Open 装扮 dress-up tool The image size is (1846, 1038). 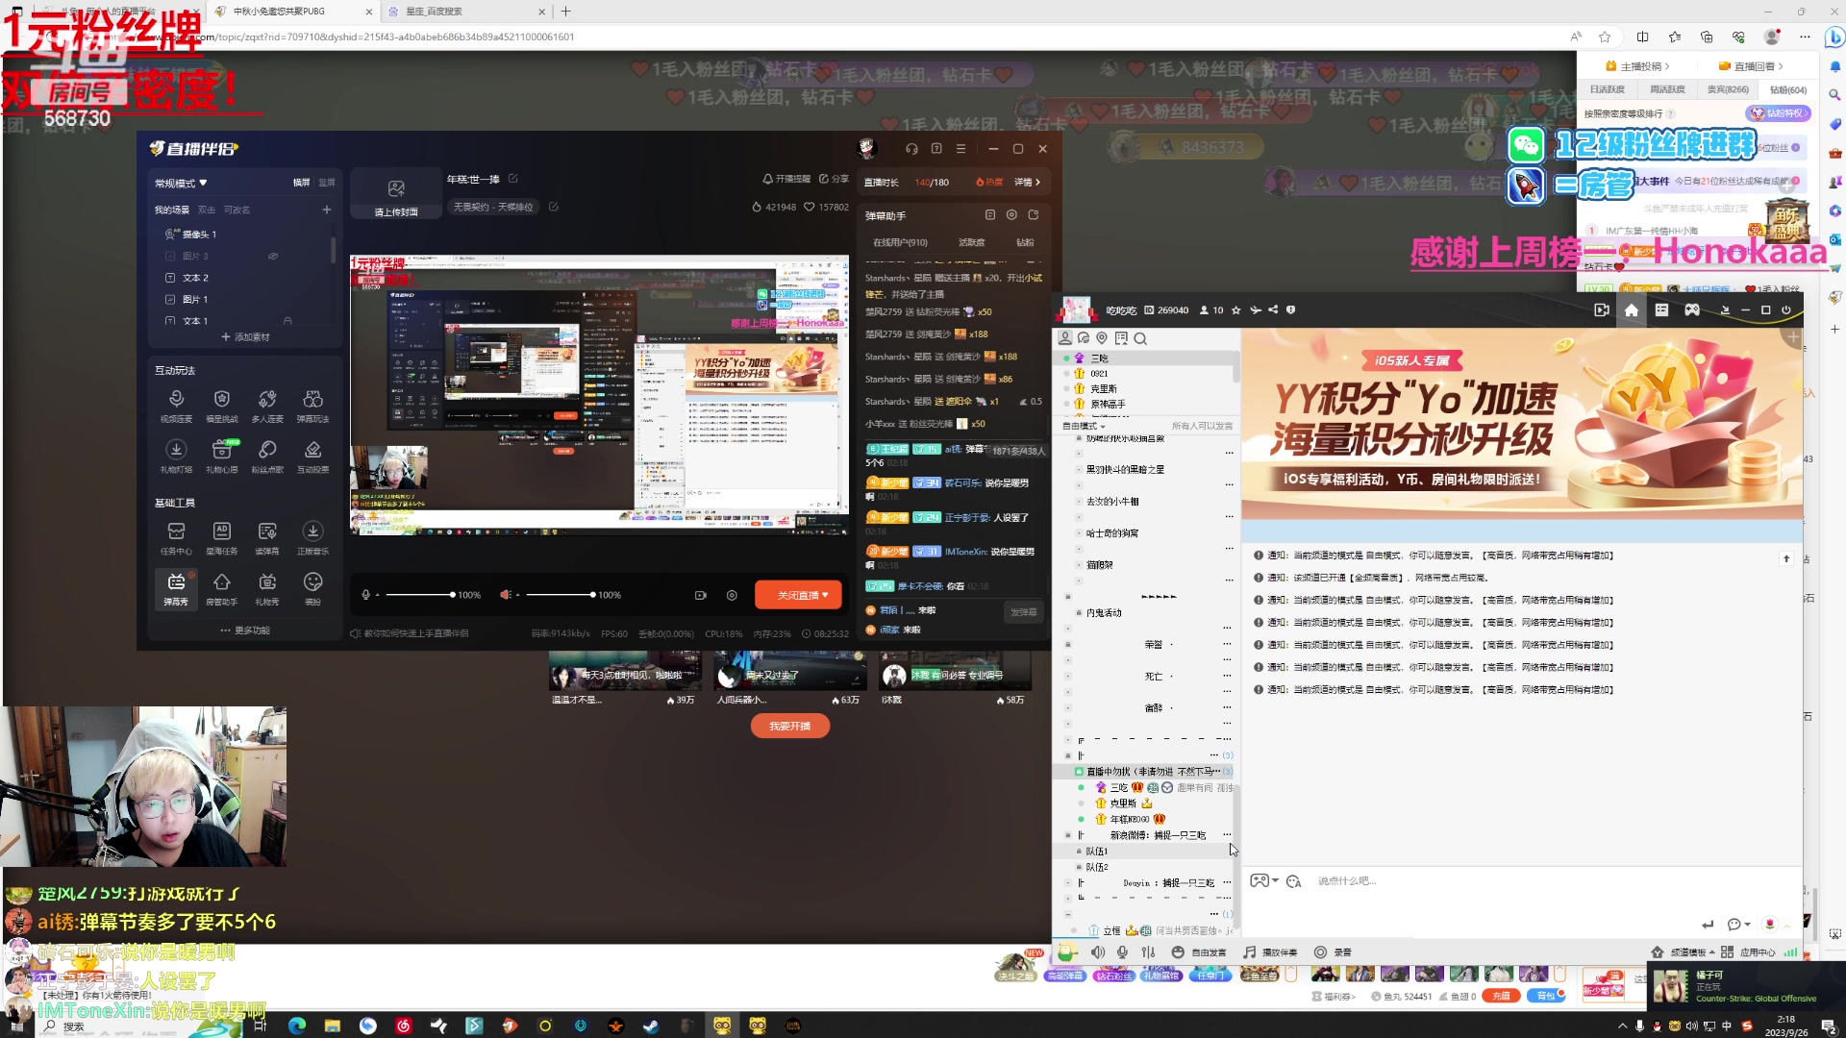tap(312, 589)
